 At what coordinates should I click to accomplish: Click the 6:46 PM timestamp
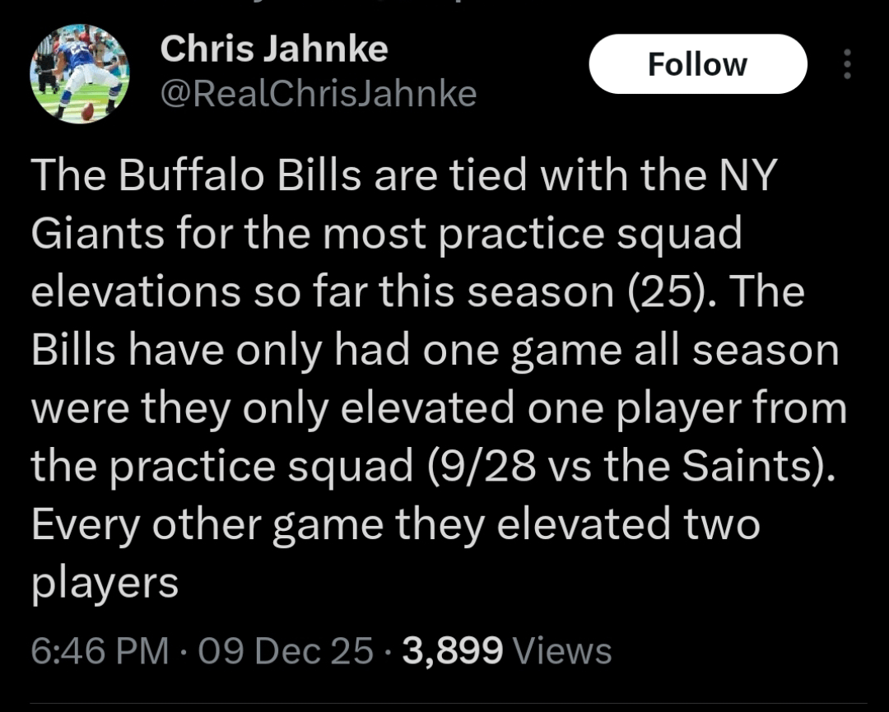coord(100,651)
